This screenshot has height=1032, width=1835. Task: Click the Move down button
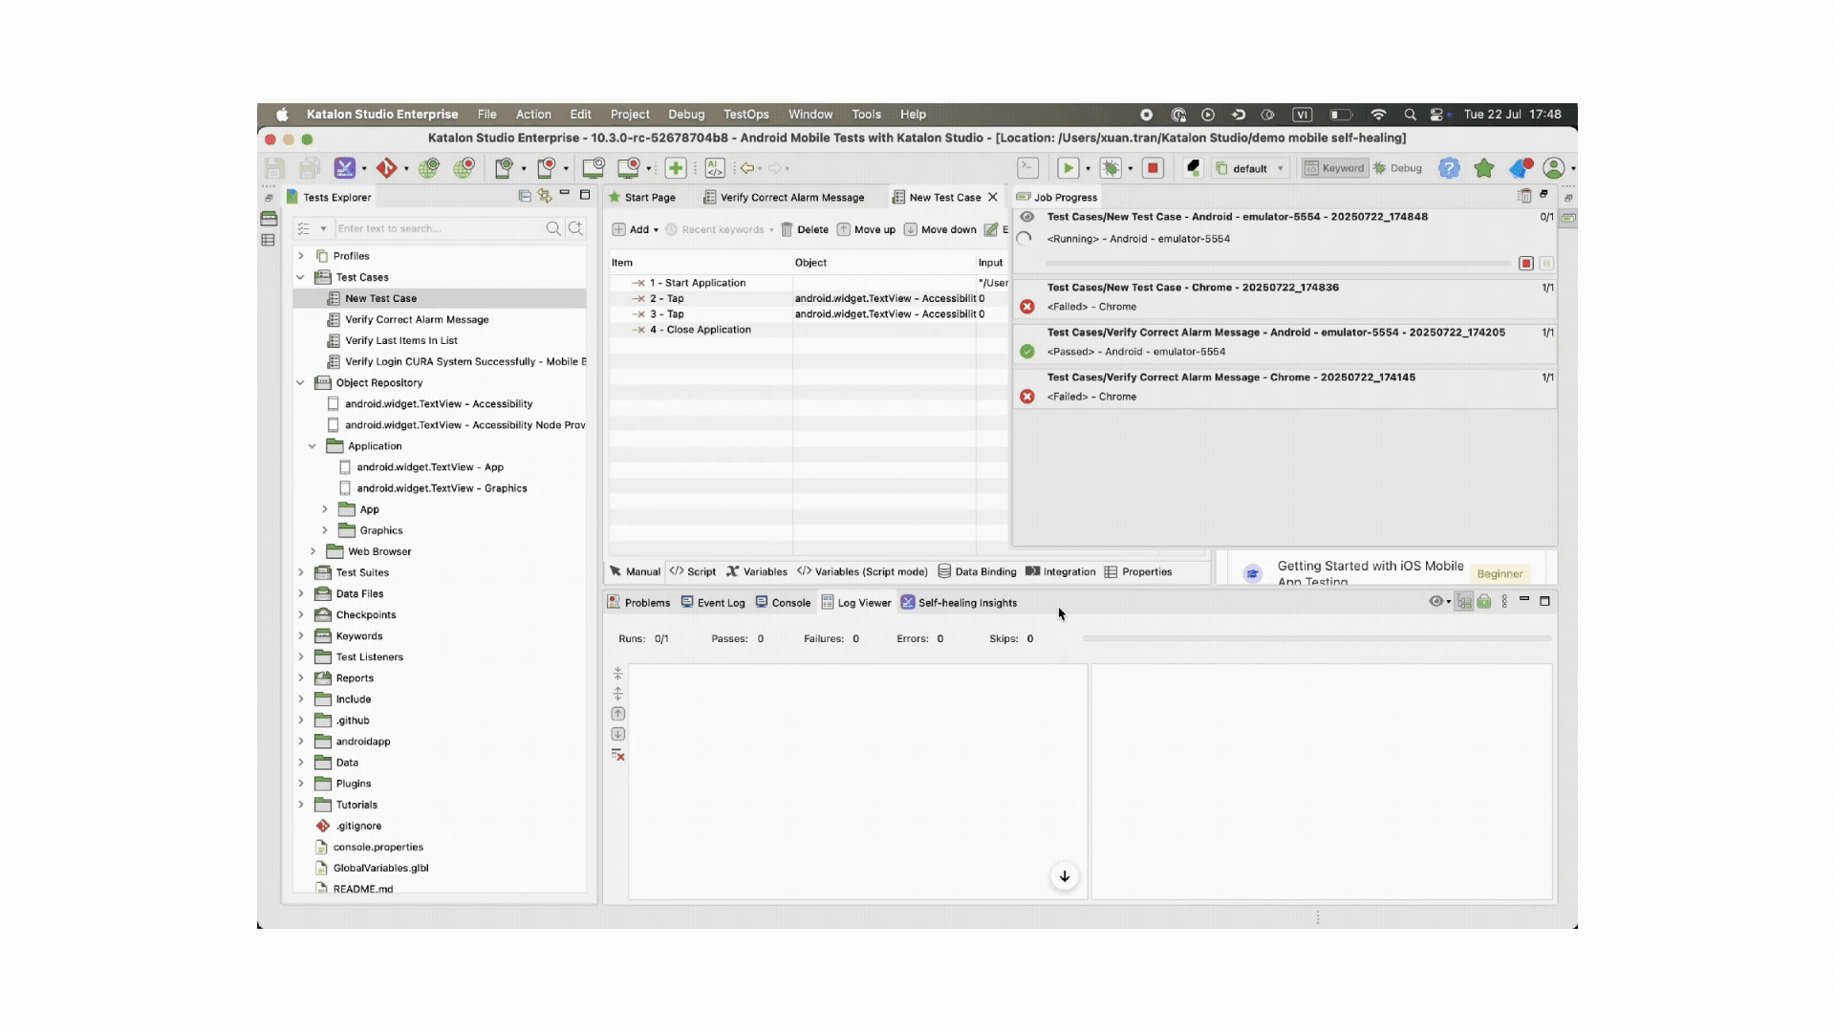[940, 229]
